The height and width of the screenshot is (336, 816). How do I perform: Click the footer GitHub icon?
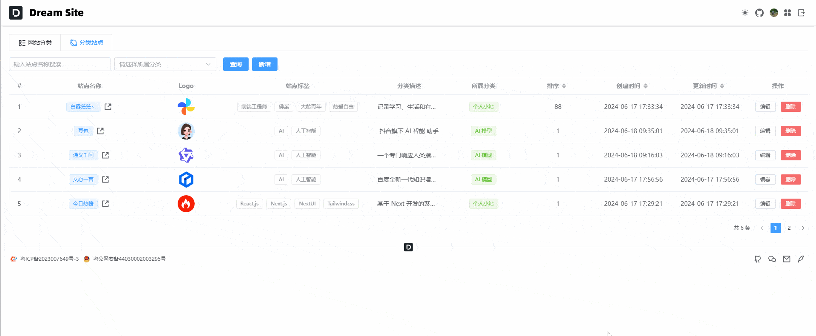pos(758,259)
